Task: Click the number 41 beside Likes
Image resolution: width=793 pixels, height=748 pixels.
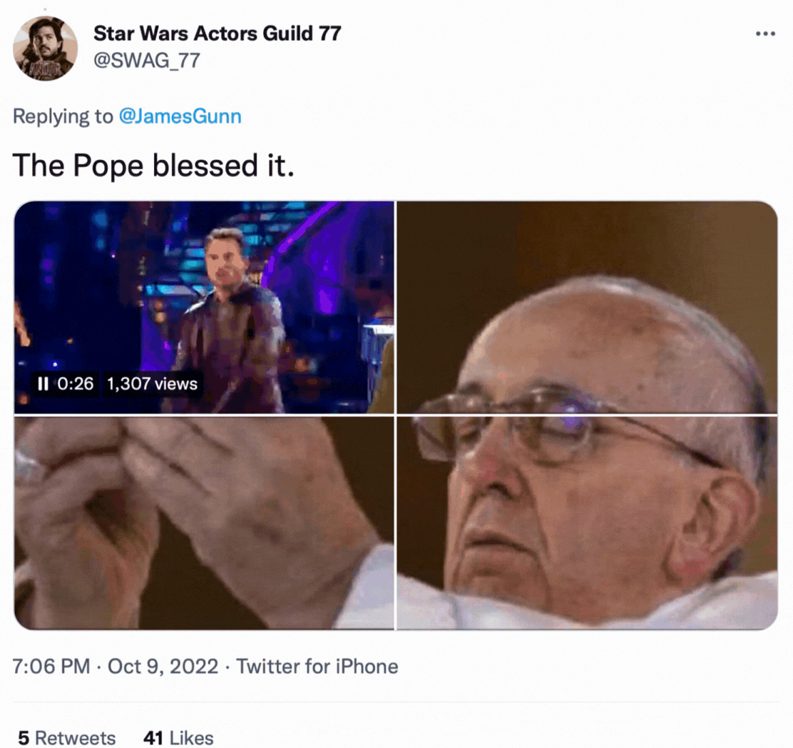Action: (x=153, y=737)
